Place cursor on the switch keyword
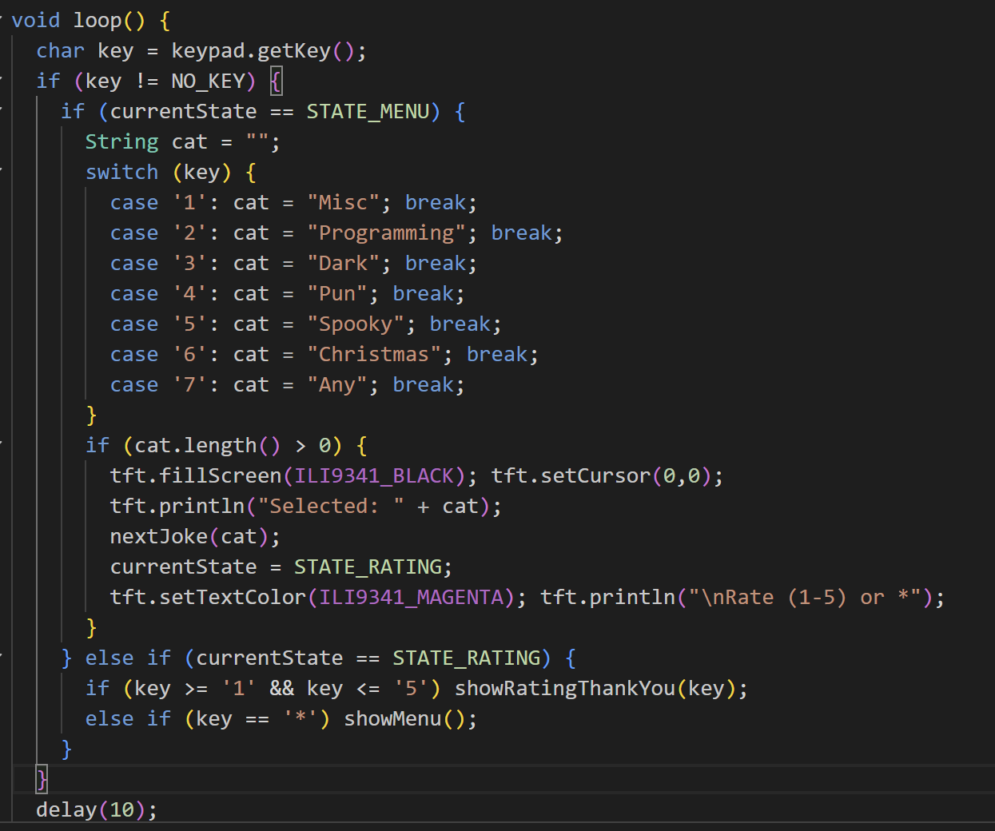Screen dimensions: 995x831 [x=122, y=172]
